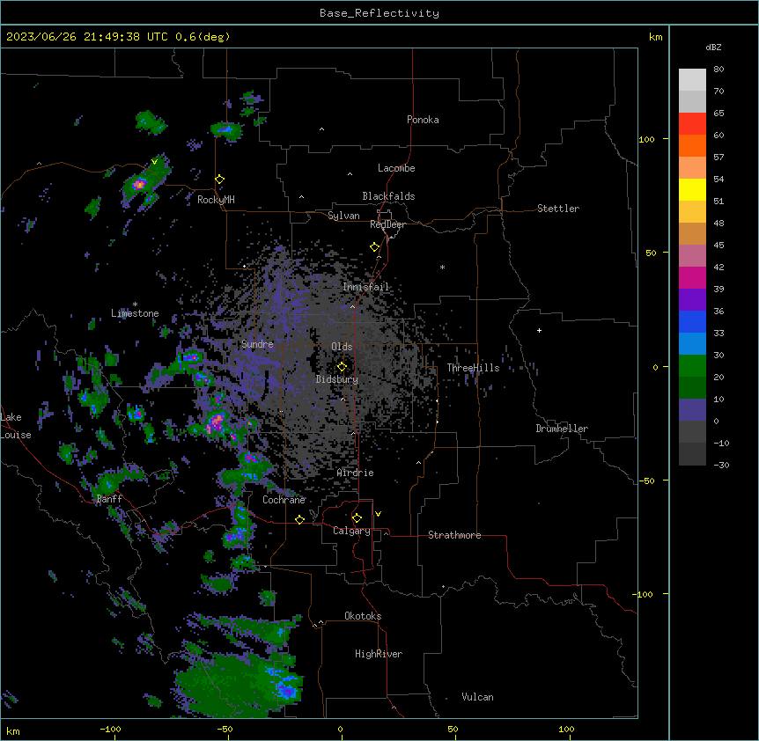
Task: Select the HighRiver label
Action: [379, 654]
